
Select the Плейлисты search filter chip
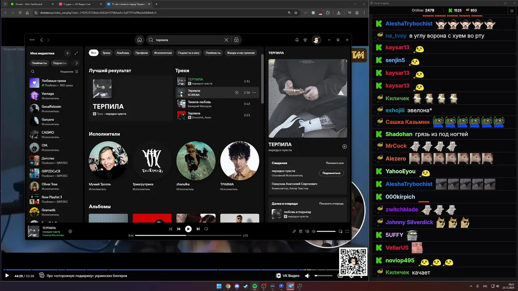point(213,53)
